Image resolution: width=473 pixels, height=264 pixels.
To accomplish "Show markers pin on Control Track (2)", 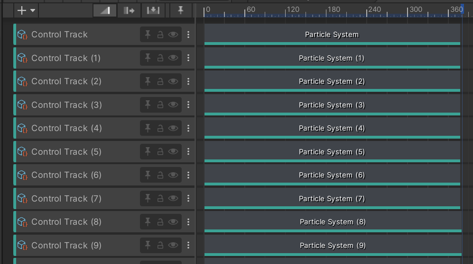I will coord(148,81).
